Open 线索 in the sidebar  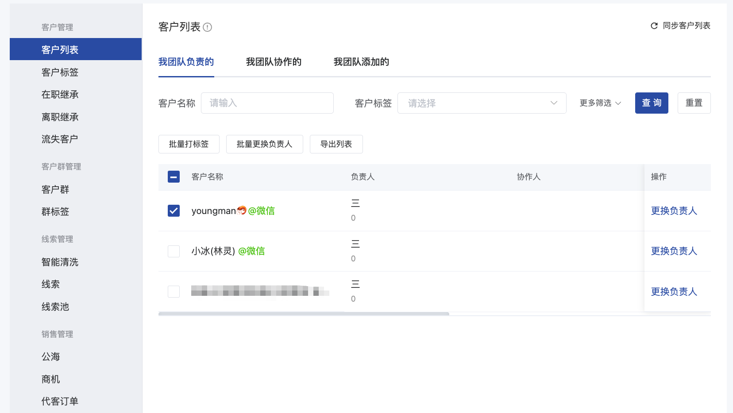click(50, 284)
